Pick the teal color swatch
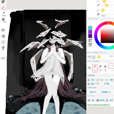Image resolution: width=114 pixels, height=114 pixels. tap(90, 28)
